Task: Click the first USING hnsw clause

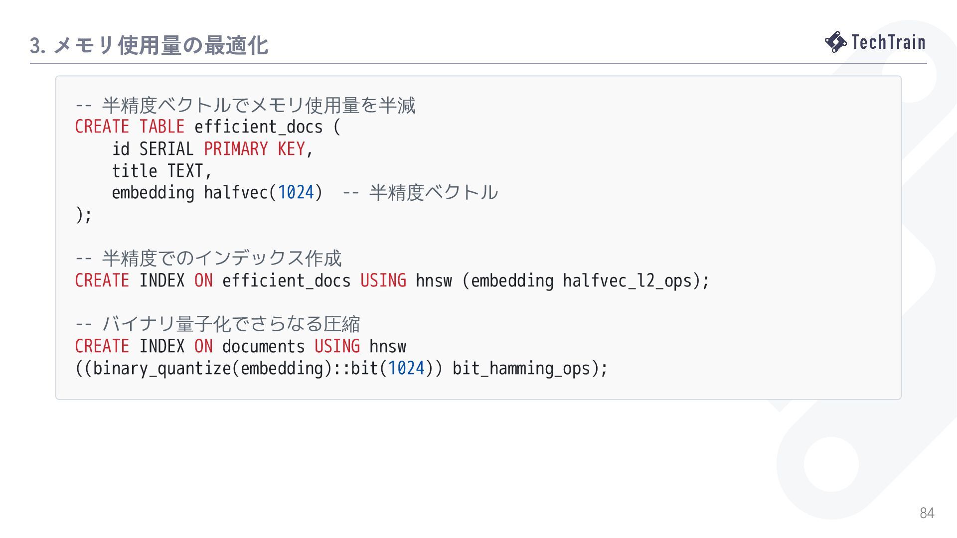Action: [x=406, y=280]
